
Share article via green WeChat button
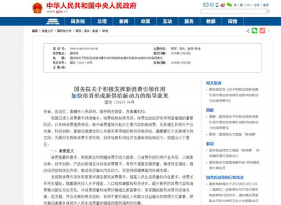(x=255, y=31)
